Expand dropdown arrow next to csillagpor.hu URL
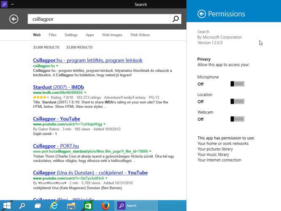This screenshot has width=281, height=211. coord(57,66)
